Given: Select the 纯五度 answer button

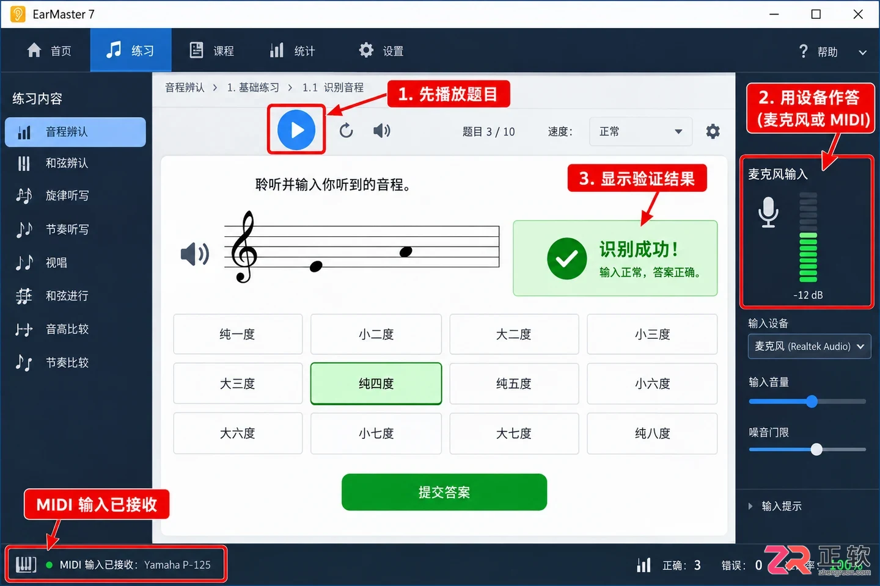Looking at the screenshot, I should tap(514, 383).
